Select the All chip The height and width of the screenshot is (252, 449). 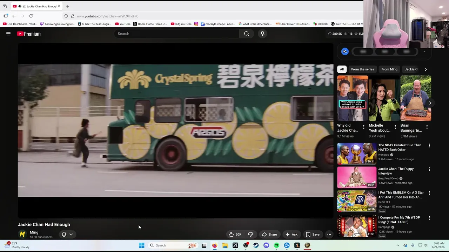tap(342, 69)
